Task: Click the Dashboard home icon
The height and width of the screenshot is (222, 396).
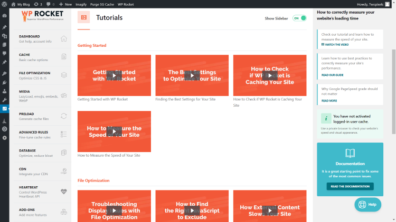Action: click(64, 38)
